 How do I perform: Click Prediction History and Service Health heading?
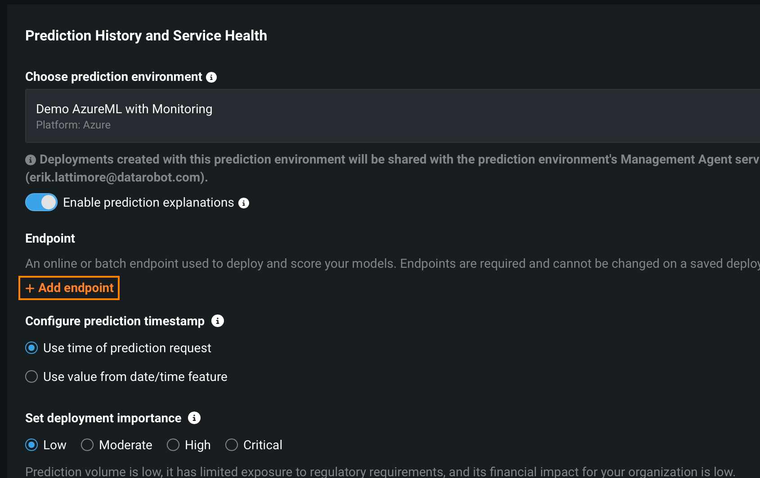pyautogui.click(x=146, y=35)
